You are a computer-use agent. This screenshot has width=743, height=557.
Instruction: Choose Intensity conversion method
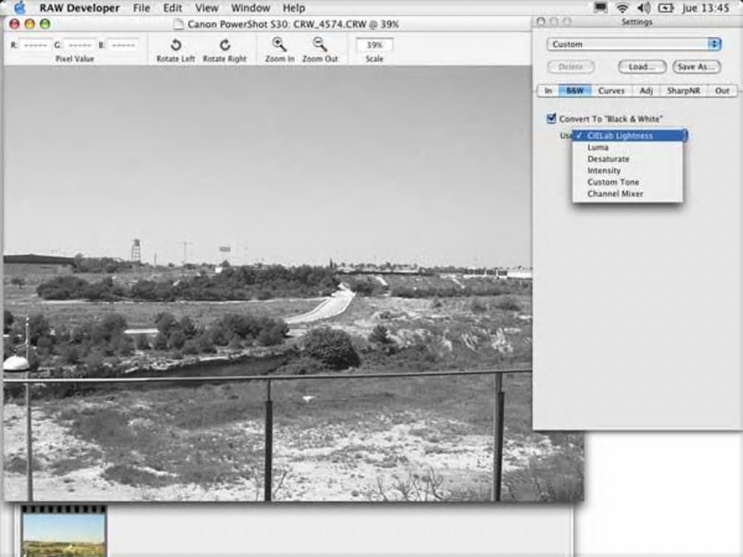(x=628, y=170)
